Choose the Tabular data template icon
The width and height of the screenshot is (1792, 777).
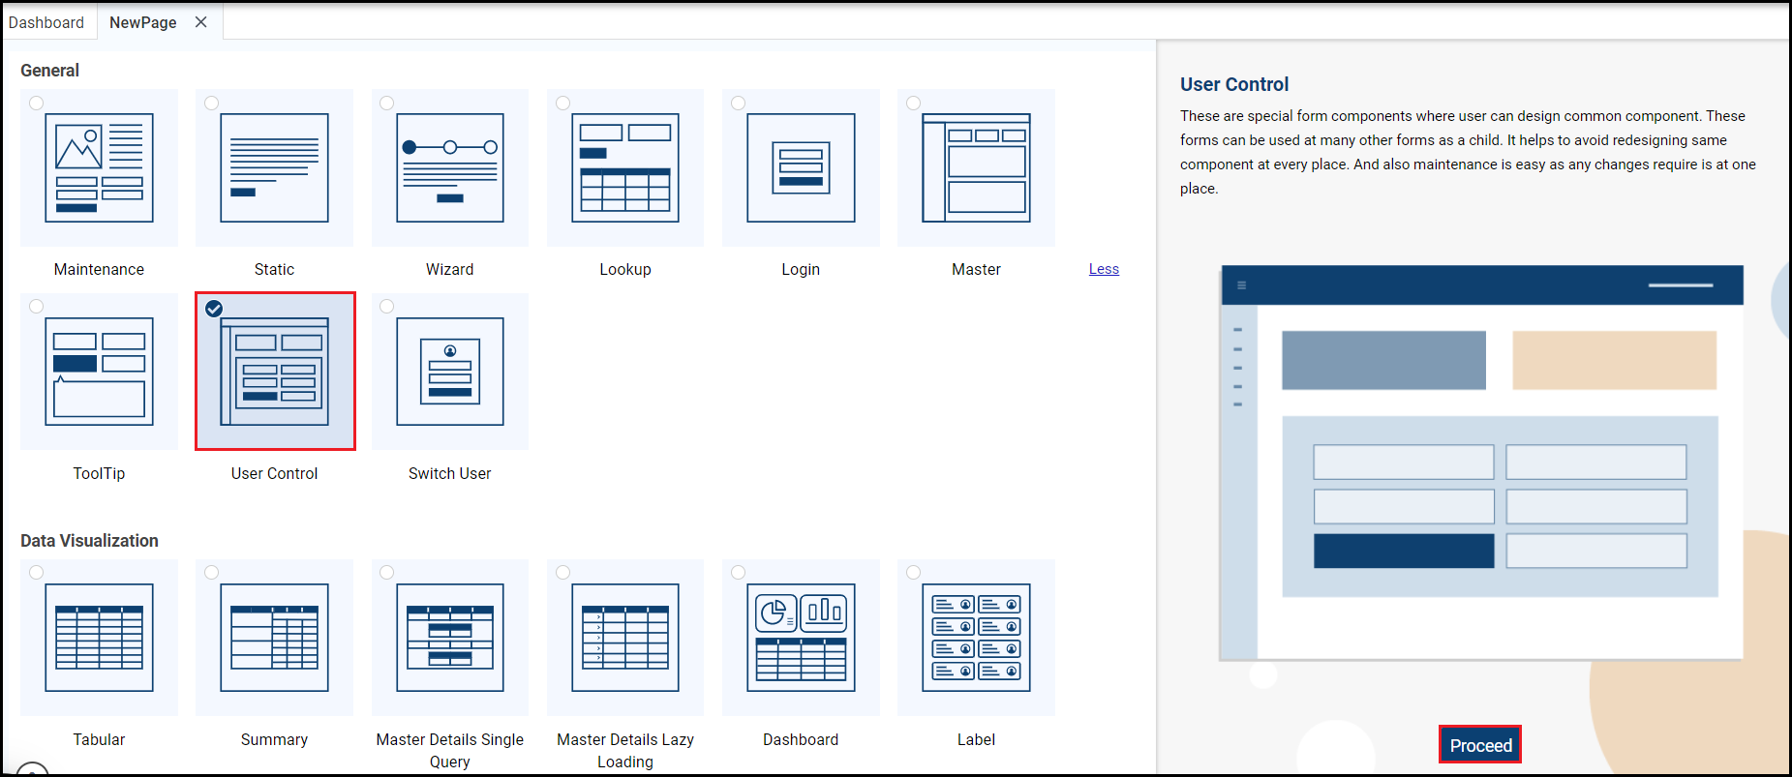pyautogui.click(x=99, y=638)
